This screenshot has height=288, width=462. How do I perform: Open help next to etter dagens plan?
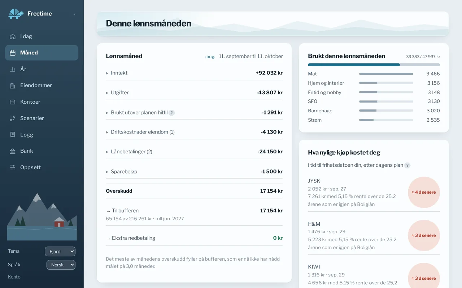point(407,165)
